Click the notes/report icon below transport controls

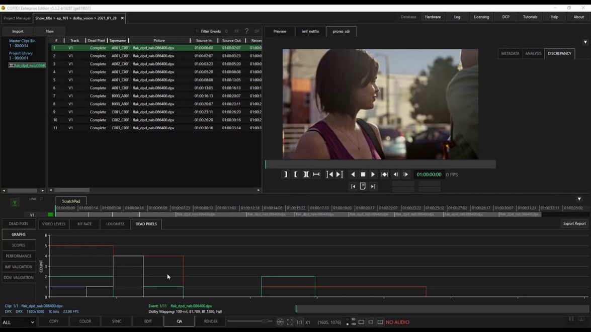pos(362,186)
